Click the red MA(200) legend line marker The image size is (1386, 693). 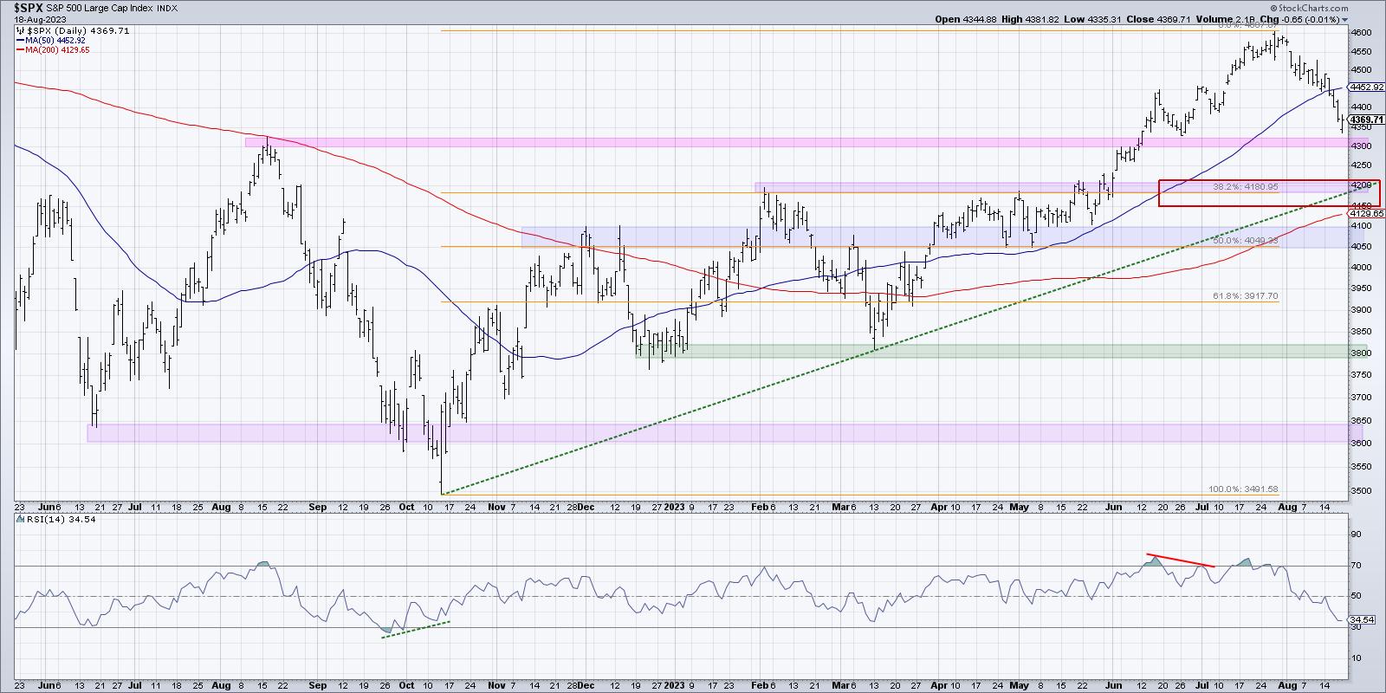(x=19, y=50)
